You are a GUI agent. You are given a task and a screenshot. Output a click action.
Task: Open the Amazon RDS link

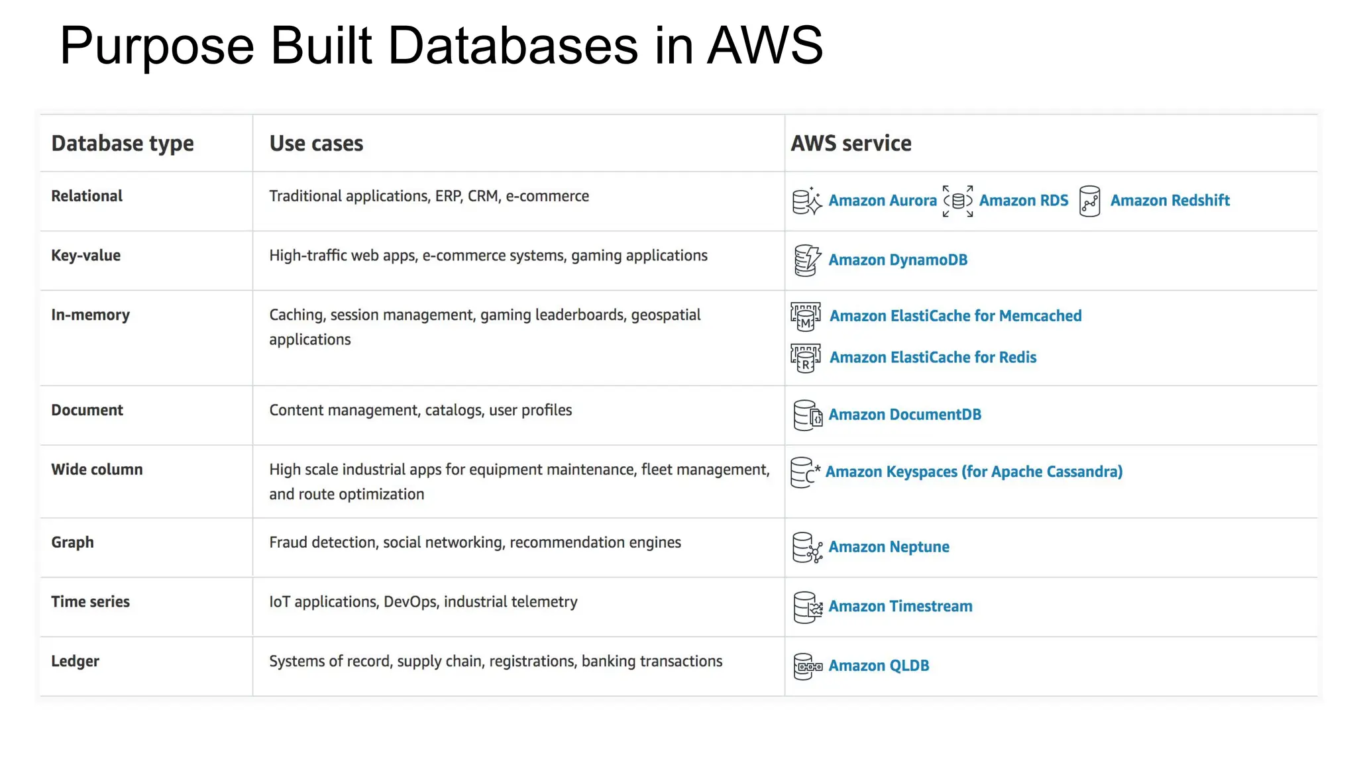coord(1023,201)
